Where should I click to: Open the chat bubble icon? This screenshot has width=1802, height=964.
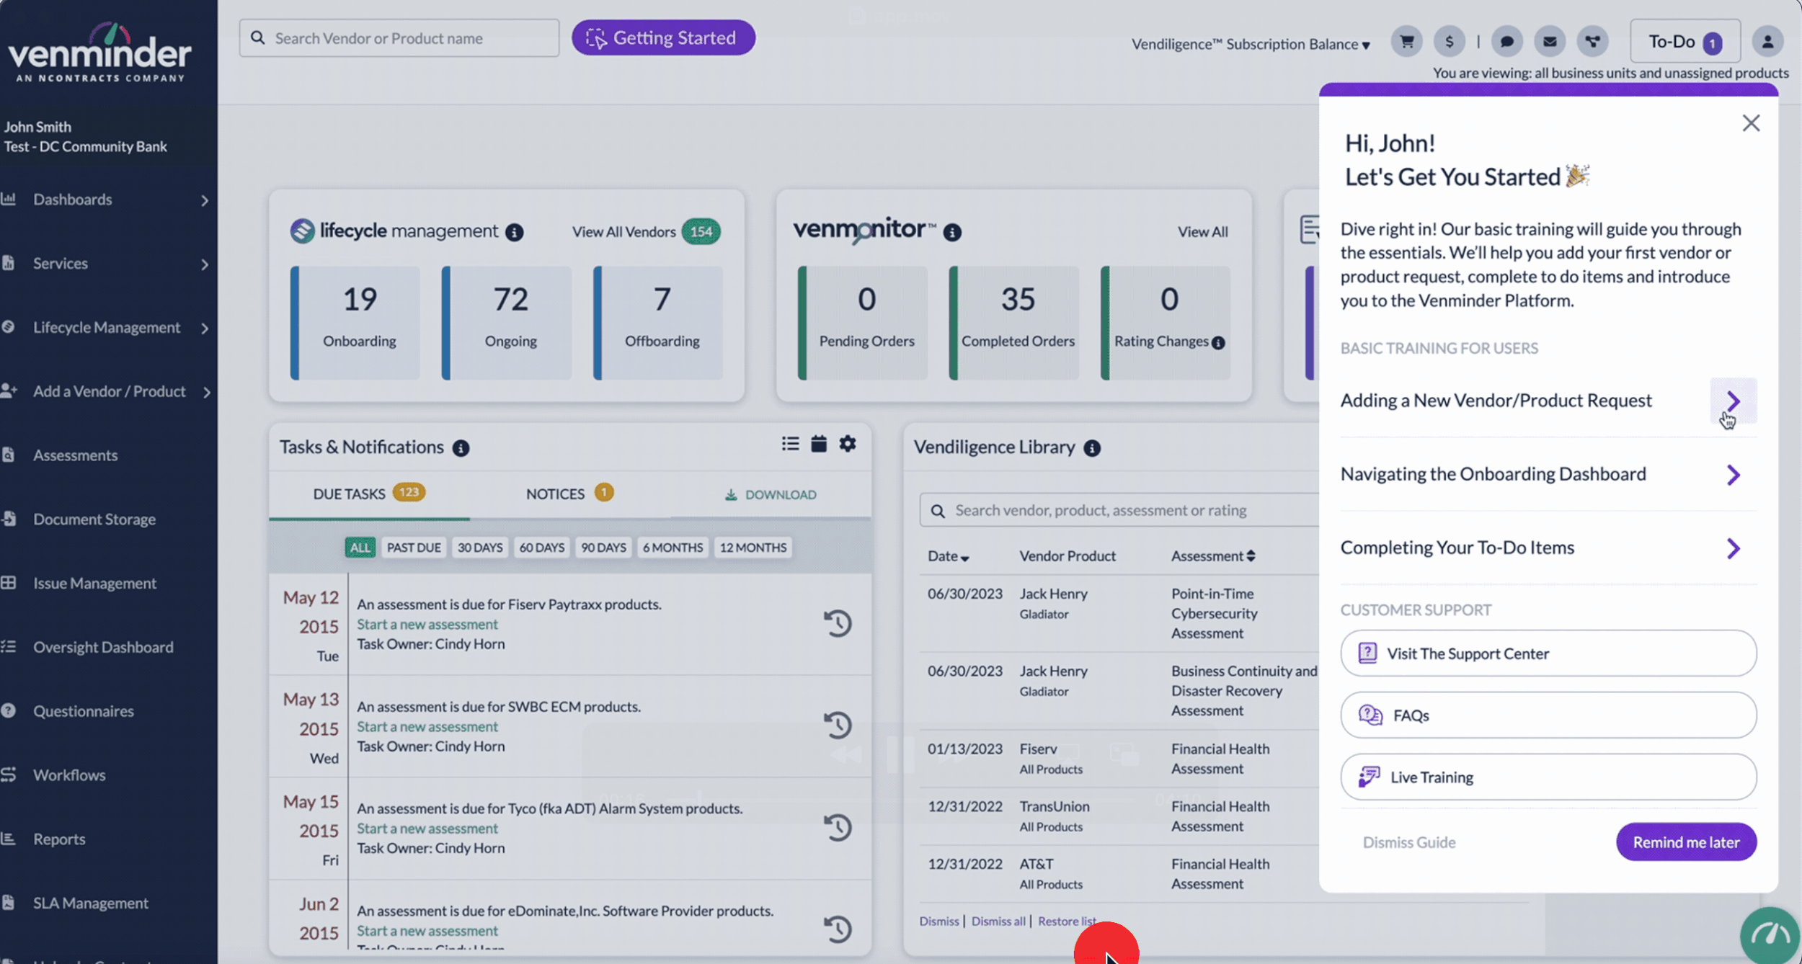1506,42
